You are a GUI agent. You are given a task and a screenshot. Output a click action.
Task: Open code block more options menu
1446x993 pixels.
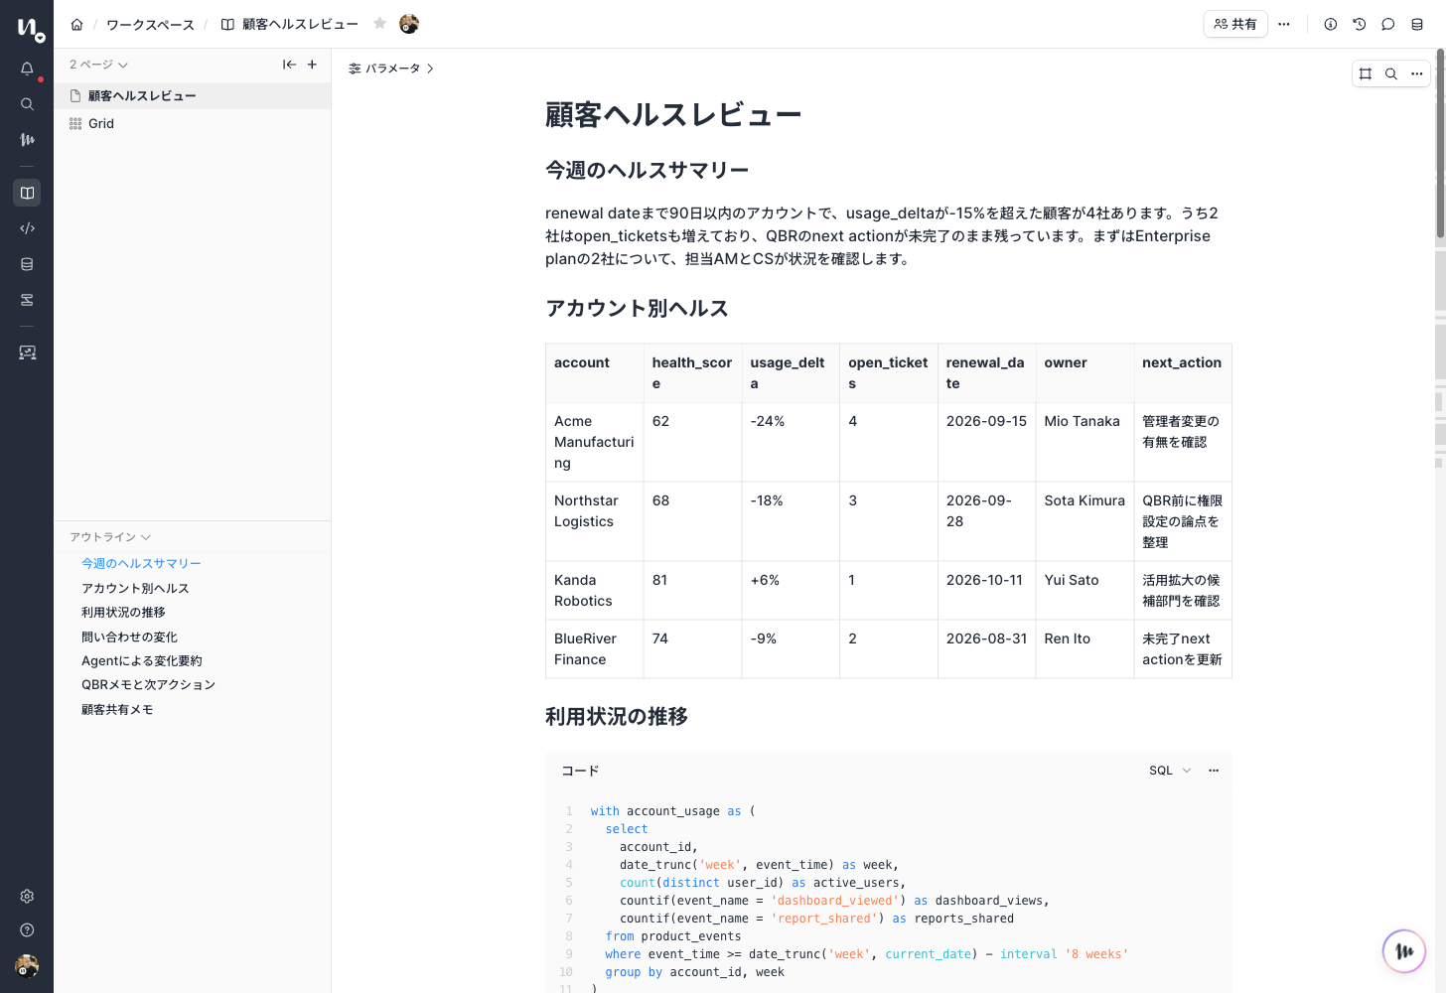(1214, 771)
